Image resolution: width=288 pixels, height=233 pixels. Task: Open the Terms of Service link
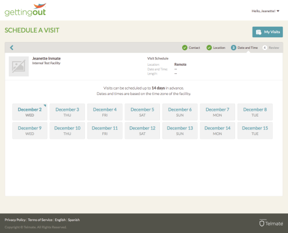point(40,220)
